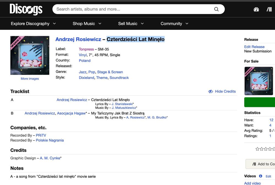
Task: Click Edit Release link
Action: click(254, 47)
